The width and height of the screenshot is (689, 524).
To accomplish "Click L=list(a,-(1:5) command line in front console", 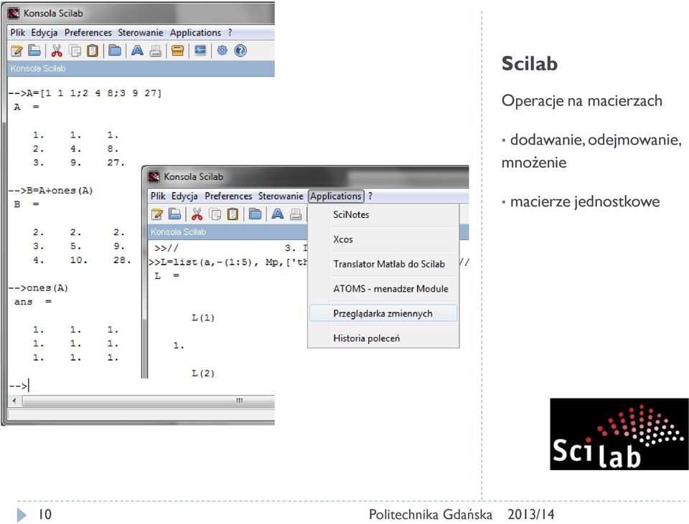I will coord(228,262).
